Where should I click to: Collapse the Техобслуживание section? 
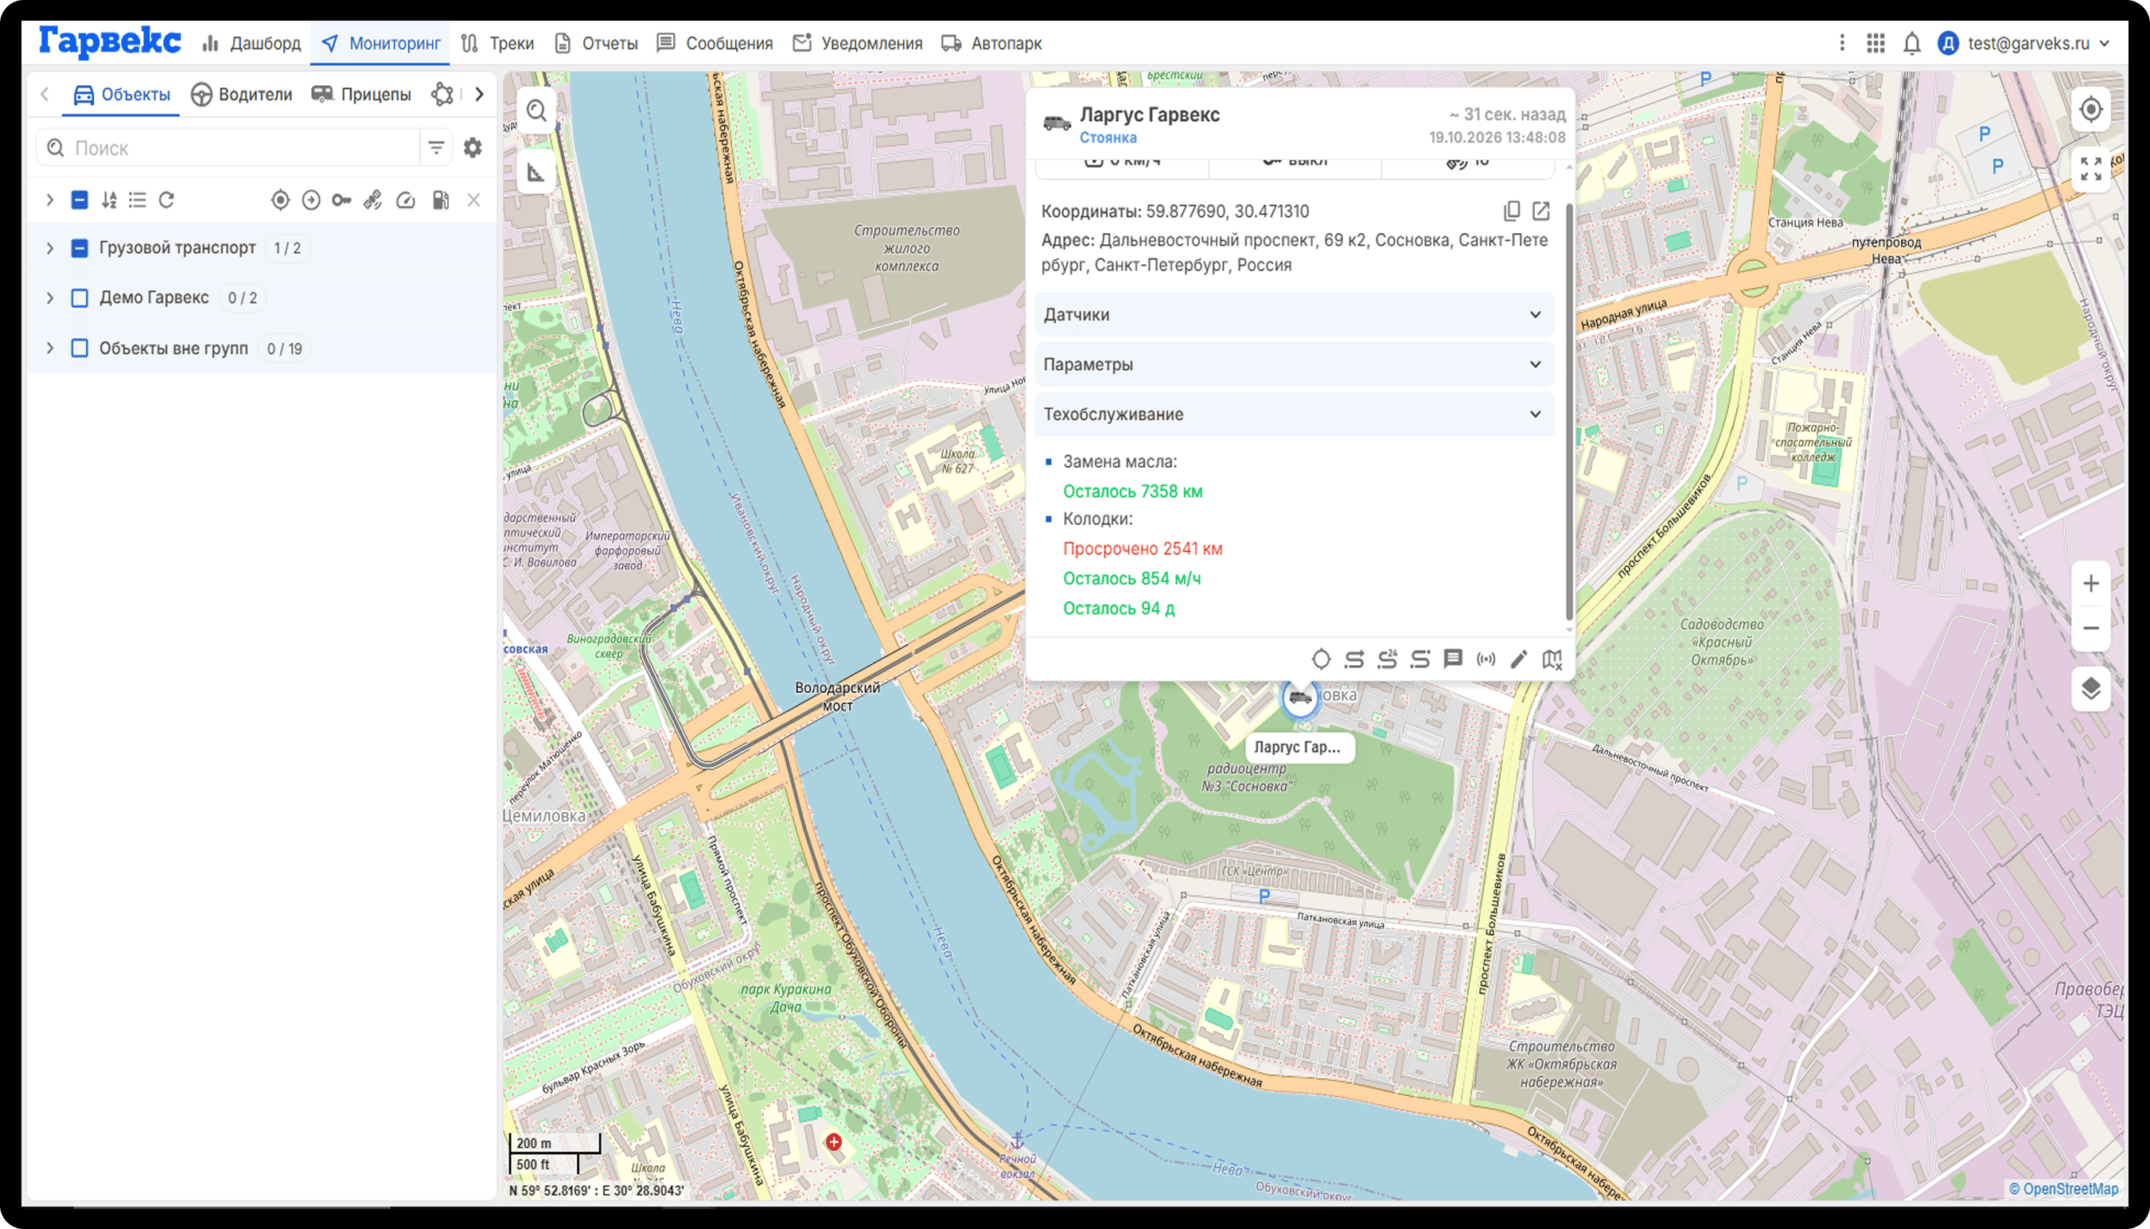coord(1294,414)
